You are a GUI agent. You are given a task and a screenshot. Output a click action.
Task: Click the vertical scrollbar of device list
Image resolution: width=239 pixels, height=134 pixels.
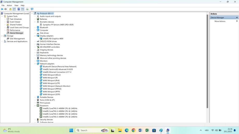(207, 61)
